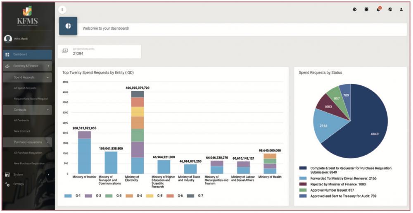Click the Ministry of Electricity bar

tap(138, 132)
